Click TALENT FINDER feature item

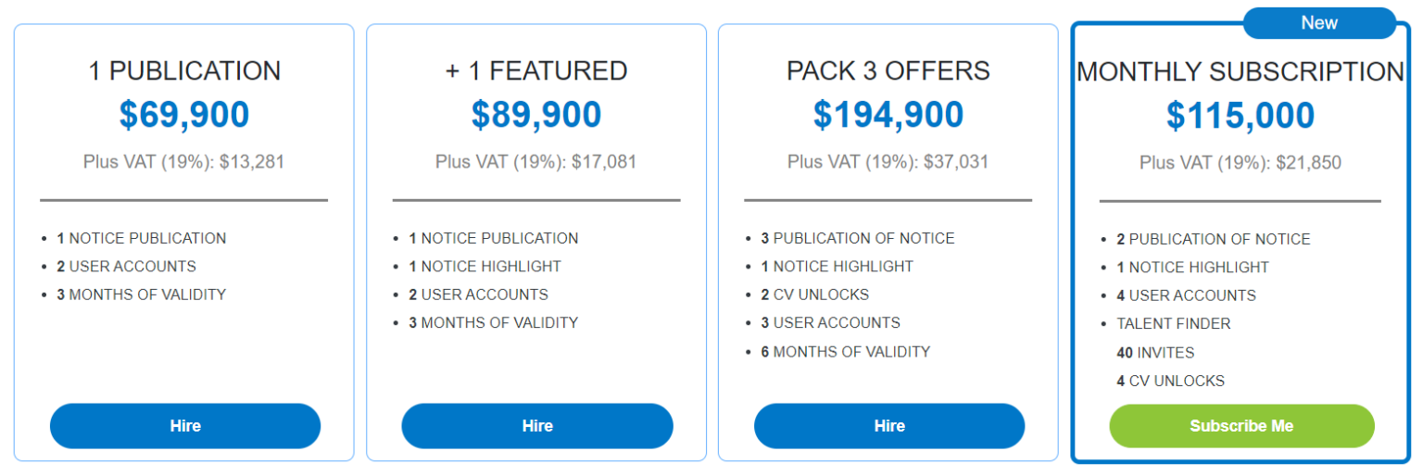(1173, 324)
